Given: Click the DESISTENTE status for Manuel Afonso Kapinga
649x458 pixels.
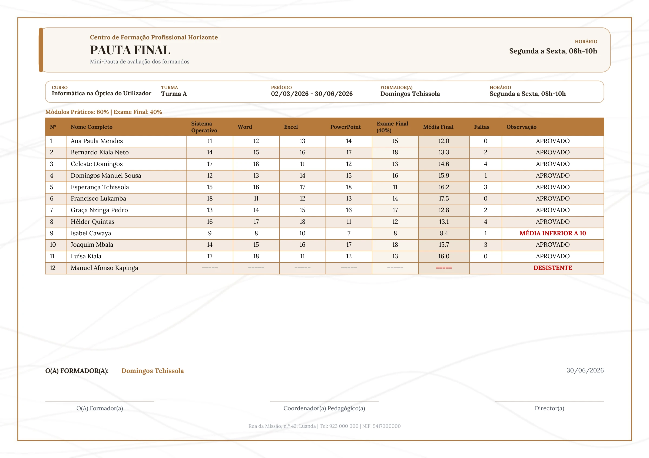Looking at the screenshot, I should click(x=553, y=268).
